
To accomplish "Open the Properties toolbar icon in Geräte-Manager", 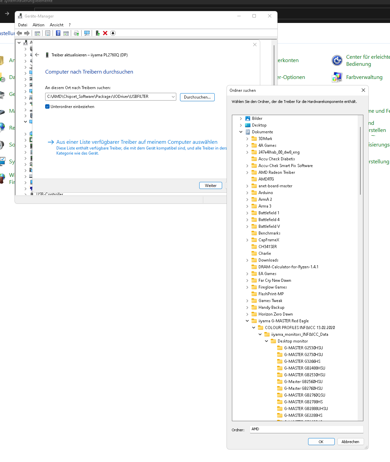I will (48, 33).
